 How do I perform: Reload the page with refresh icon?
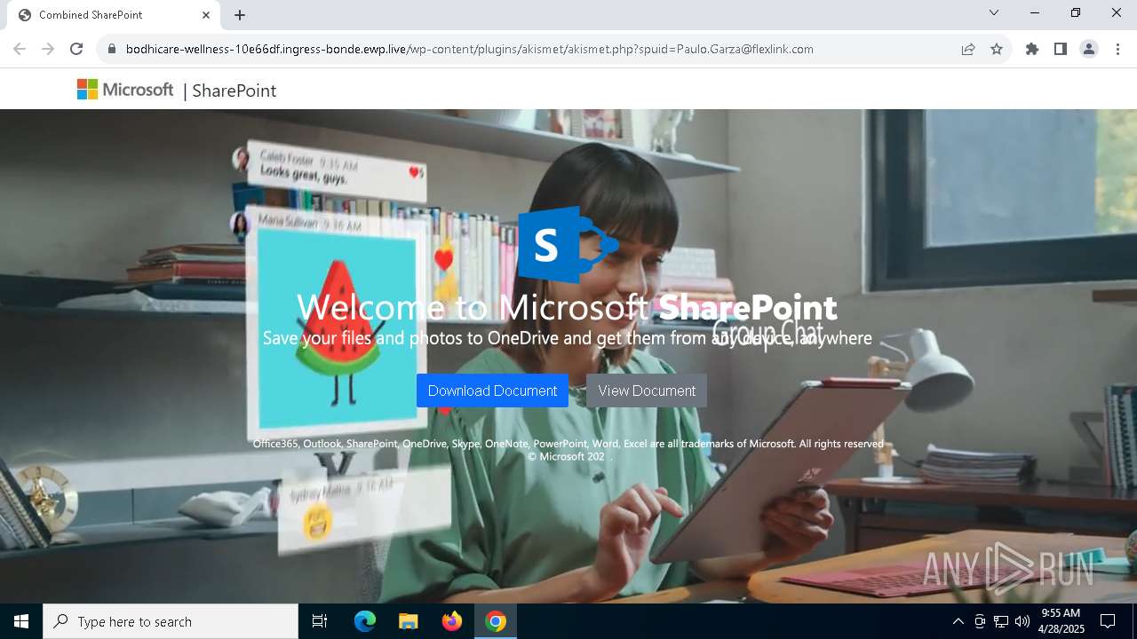[76, 49]
